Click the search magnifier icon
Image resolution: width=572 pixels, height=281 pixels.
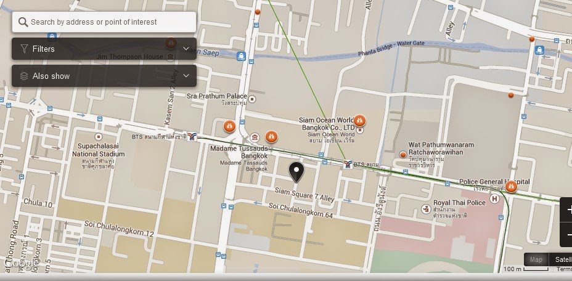[x=23, y=22]
